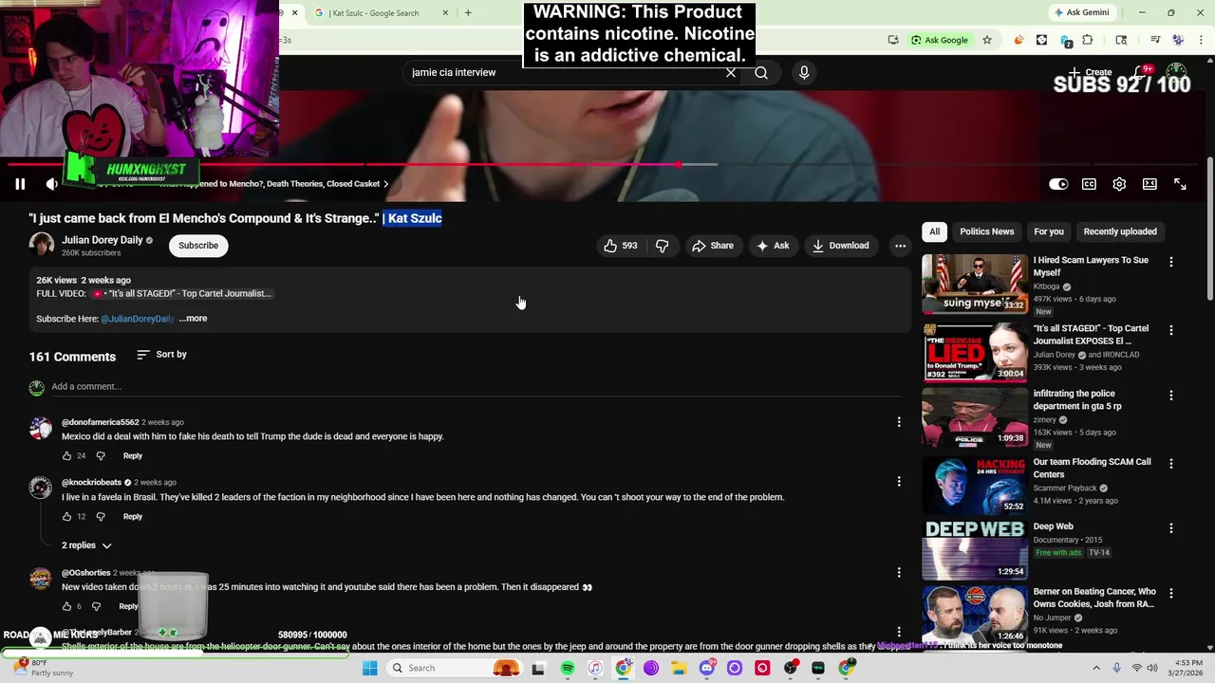Open the Share dialog
This screenshot has width=1215, height=683.
point(713,246)
